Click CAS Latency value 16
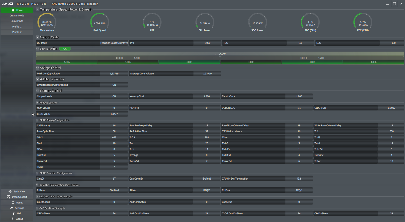The height and width of the screenshot is (222, 405). [114, 125]
